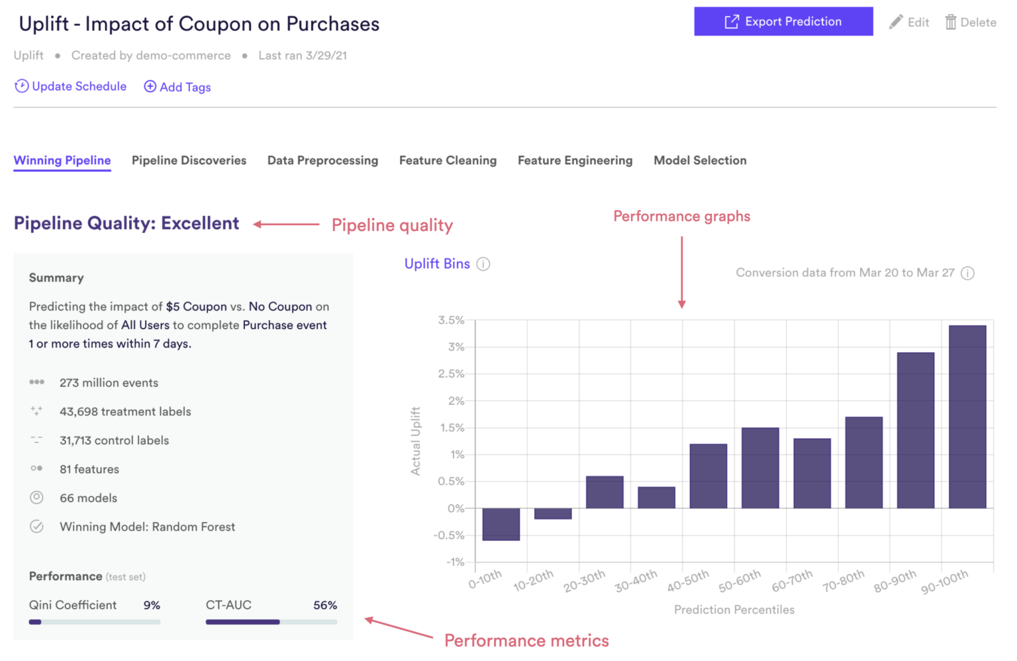The width and height of the screenshot is (1017, 661).
Task: Select the Winning Pipeline tab
Action: 62,160
